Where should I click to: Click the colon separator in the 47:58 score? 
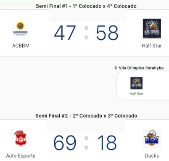coord(86,33)
